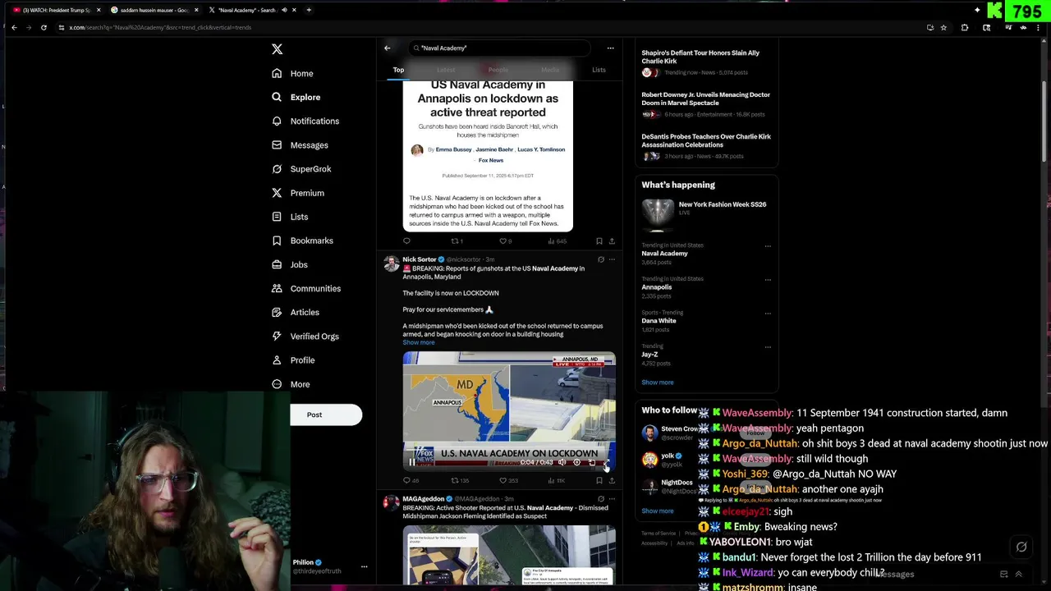1051x591 pixels.
Task: Share the Nick Sortor post
Action: [x=612, y=480]
